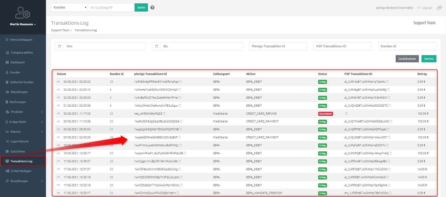Go to Bestellungen in the sidebar
446x197 pixels.
coord(19,92)
